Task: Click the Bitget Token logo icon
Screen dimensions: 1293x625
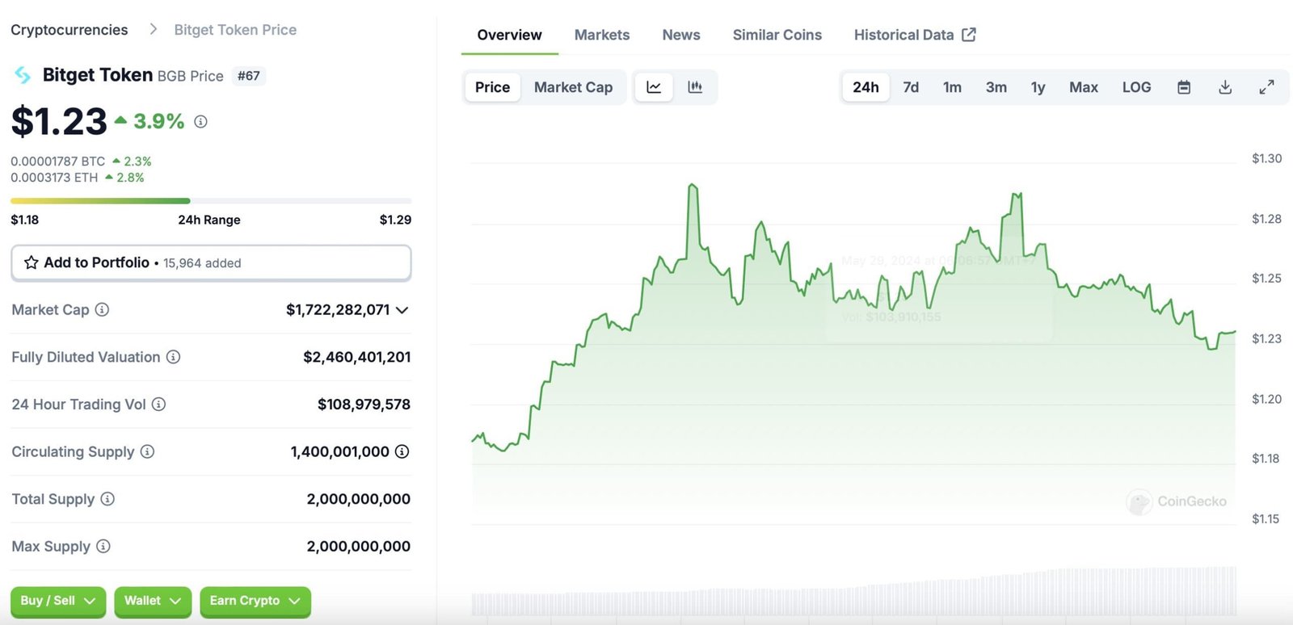Action: [23, 75]
